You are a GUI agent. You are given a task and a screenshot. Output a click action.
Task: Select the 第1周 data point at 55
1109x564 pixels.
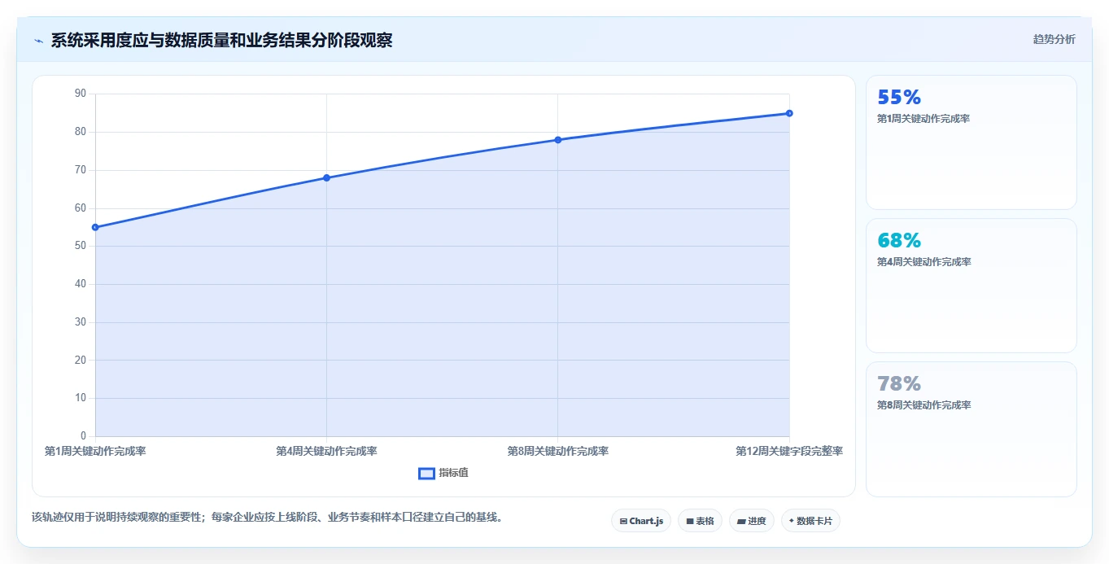pyautogui.click(x=95, y=227)
